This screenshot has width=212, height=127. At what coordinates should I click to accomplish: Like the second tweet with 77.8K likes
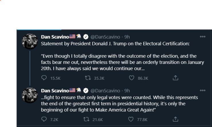(x=132, y=120)
